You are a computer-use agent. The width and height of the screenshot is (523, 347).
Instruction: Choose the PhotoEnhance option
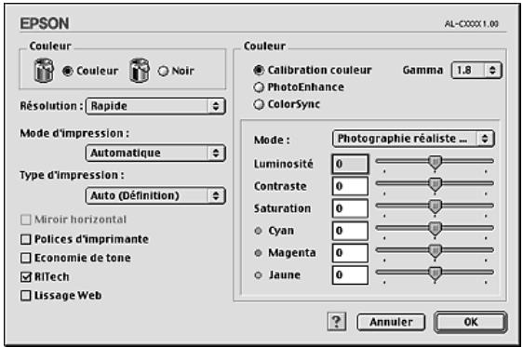(x=259, y=87)
